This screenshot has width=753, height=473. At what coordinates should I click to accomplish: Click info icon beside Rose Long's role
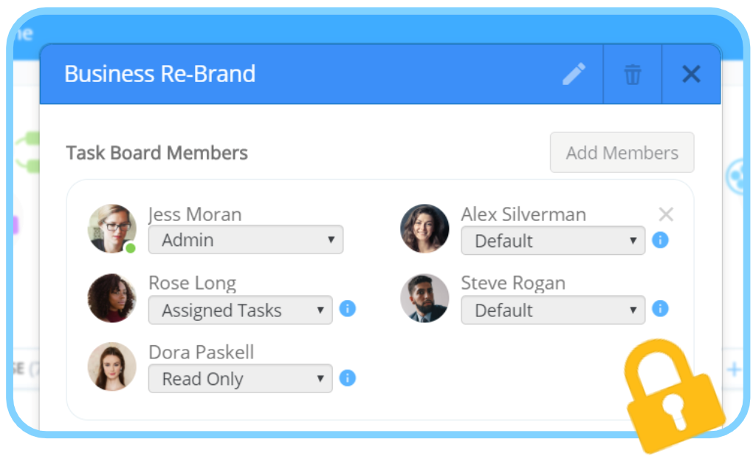click(x=347, y=309)
